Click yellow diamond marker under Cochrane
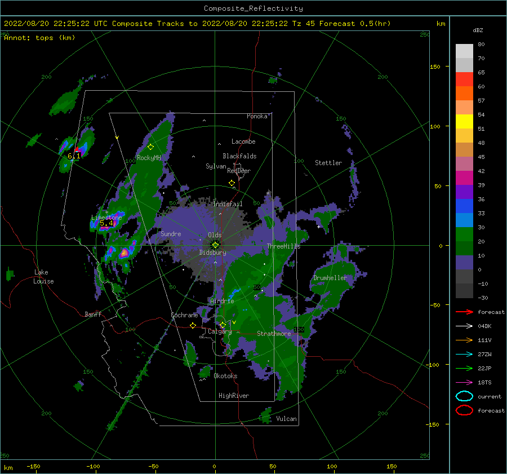This screenshot has height=474, width=507. coord(193,326)
